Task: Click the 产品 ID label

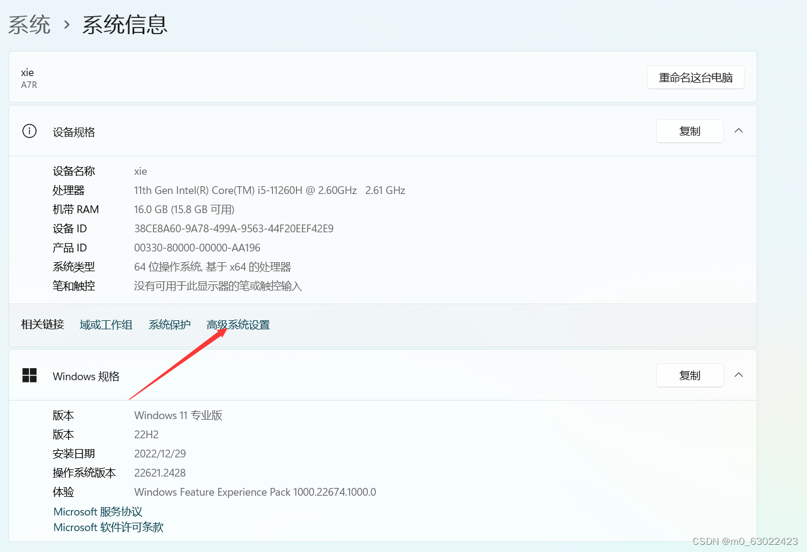Action: pos(69,248)
